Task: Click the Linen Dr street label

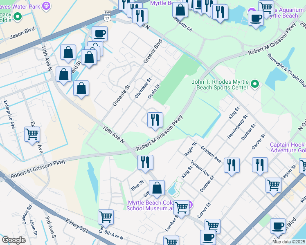Action: point(34,227)
